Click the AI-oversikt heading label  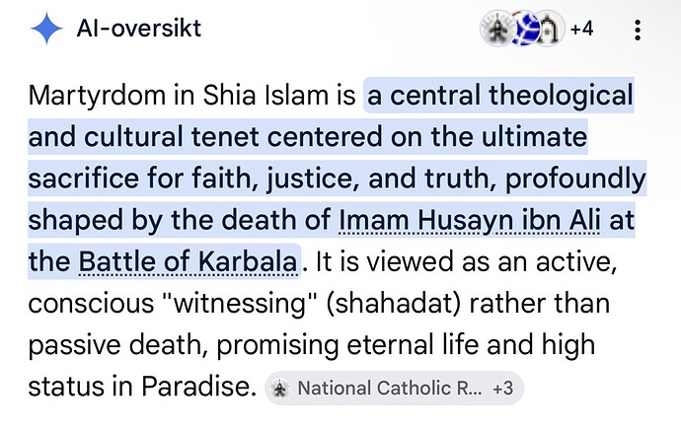[138, 29]
